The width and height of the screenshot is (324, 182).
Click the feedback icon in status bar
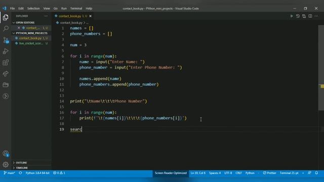point(309,173)
